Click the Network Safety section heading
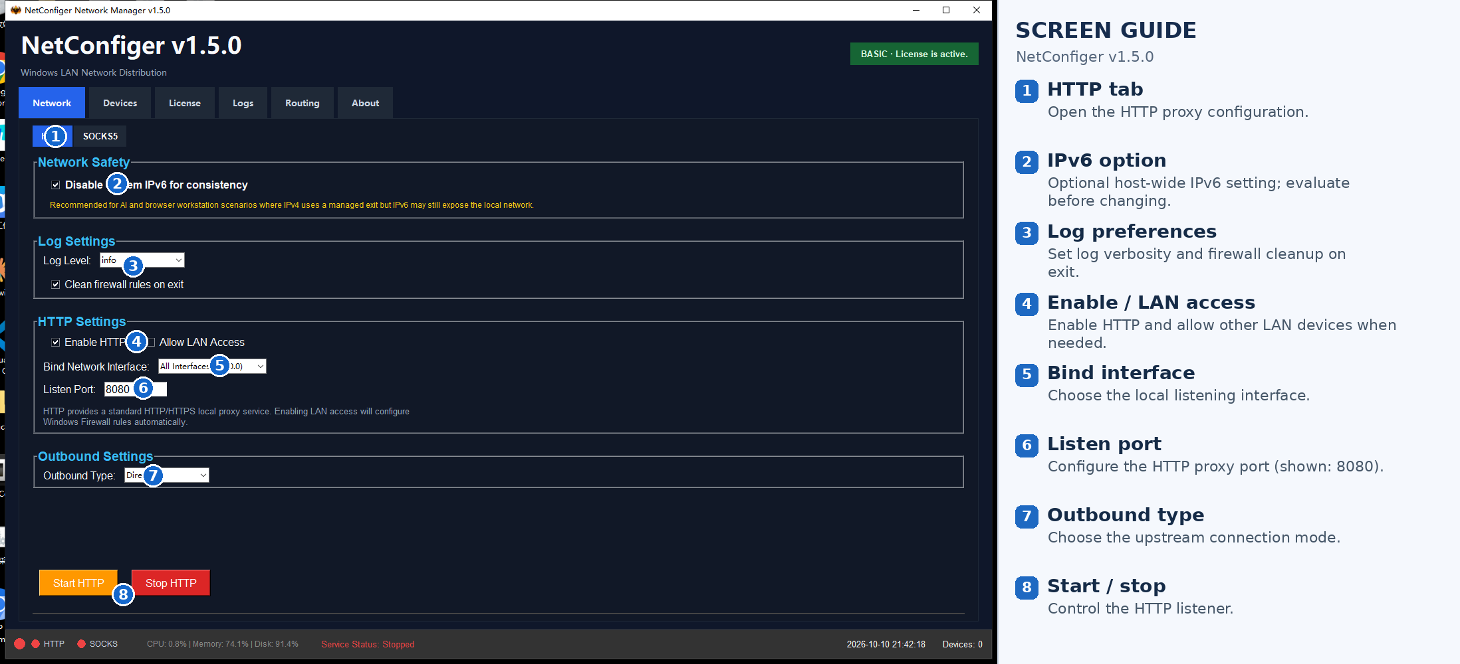This screenshot has height=664, width=1460. pos(84,162)
